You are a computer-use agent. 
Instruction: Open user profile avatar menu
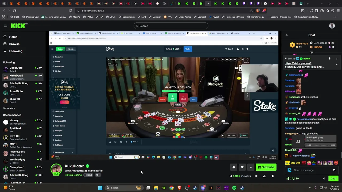(x=332, y=26)
